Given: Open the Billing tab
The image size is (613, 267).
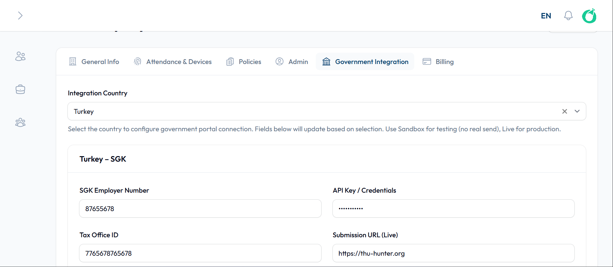Looking at the screenshot, I should 438,62.
